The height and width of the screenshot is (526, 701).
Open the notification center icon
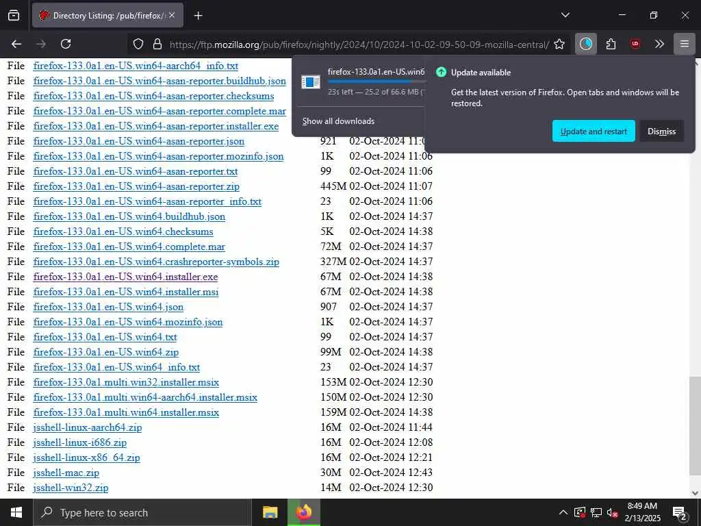point(680,513)
